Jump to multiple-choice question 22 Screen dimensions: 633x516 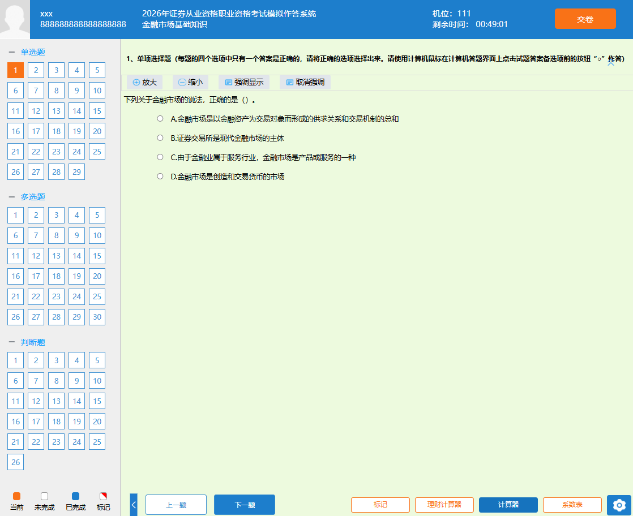coord(36,296)
